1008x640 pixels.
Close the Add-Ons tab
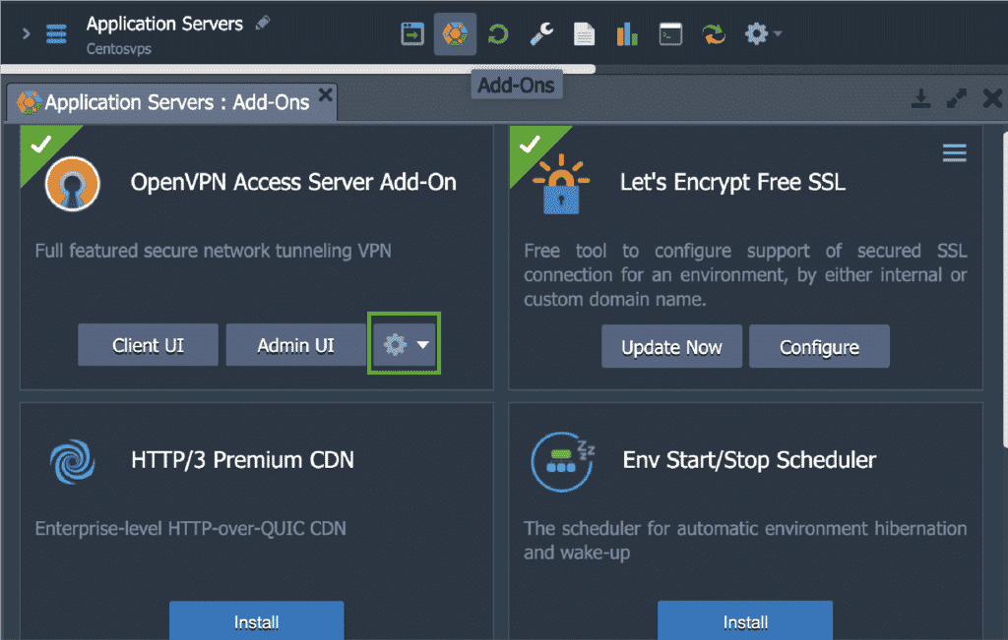pyautogui.click(x=325, y=95)
